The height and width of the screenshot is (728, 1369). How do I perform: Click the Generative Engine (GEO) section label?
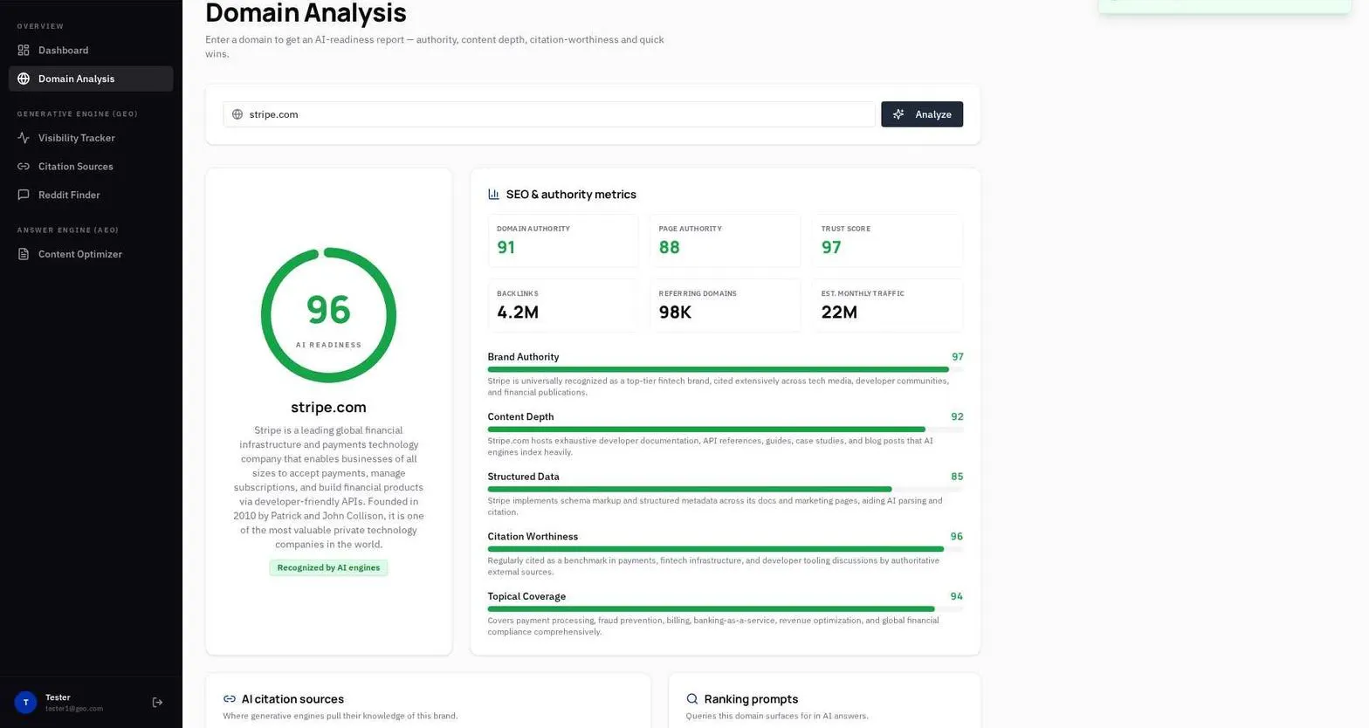tap(77, 113)
